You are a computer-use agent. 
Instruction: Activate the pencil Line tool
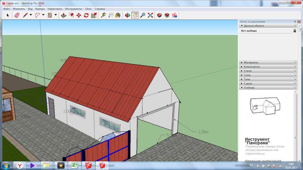click(x=25, y=15)
